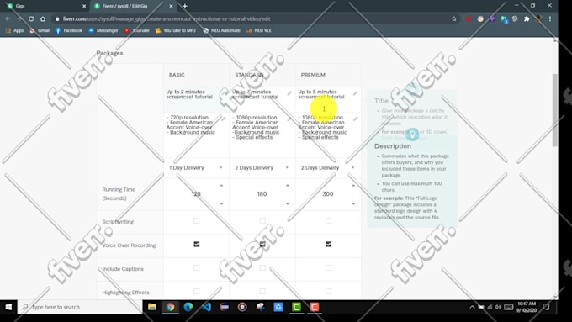Image resolution: width=572 pixels, height=322 pixels.
Task: Edit the Basic package description with pencil icon
Action: click(x=223, y=119)
